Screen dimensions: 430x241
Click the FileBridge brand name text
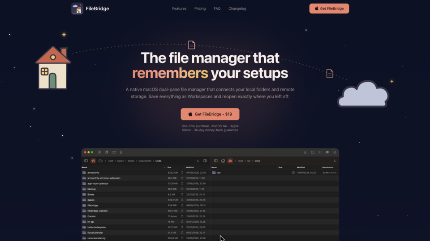(x=97, y=8)
